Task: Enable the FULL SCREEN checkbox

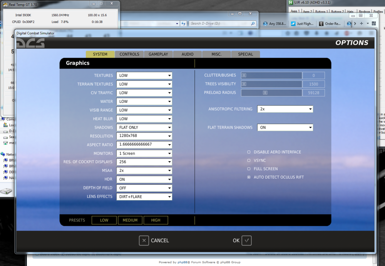Action: (249, 169)
